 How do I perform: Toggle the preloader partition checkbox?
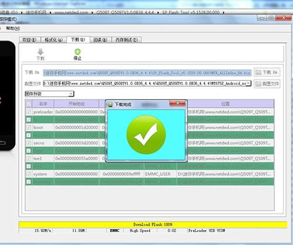pos(29,112)
